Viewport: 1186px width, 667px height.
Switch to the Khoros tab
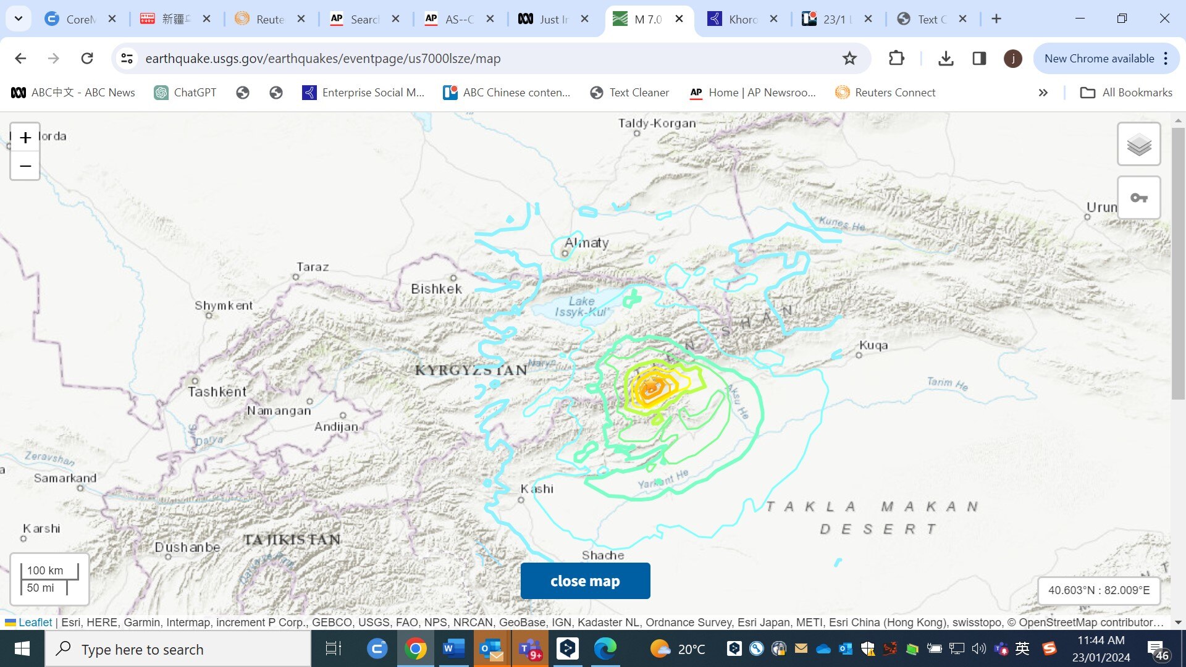[x=741, y=19]
